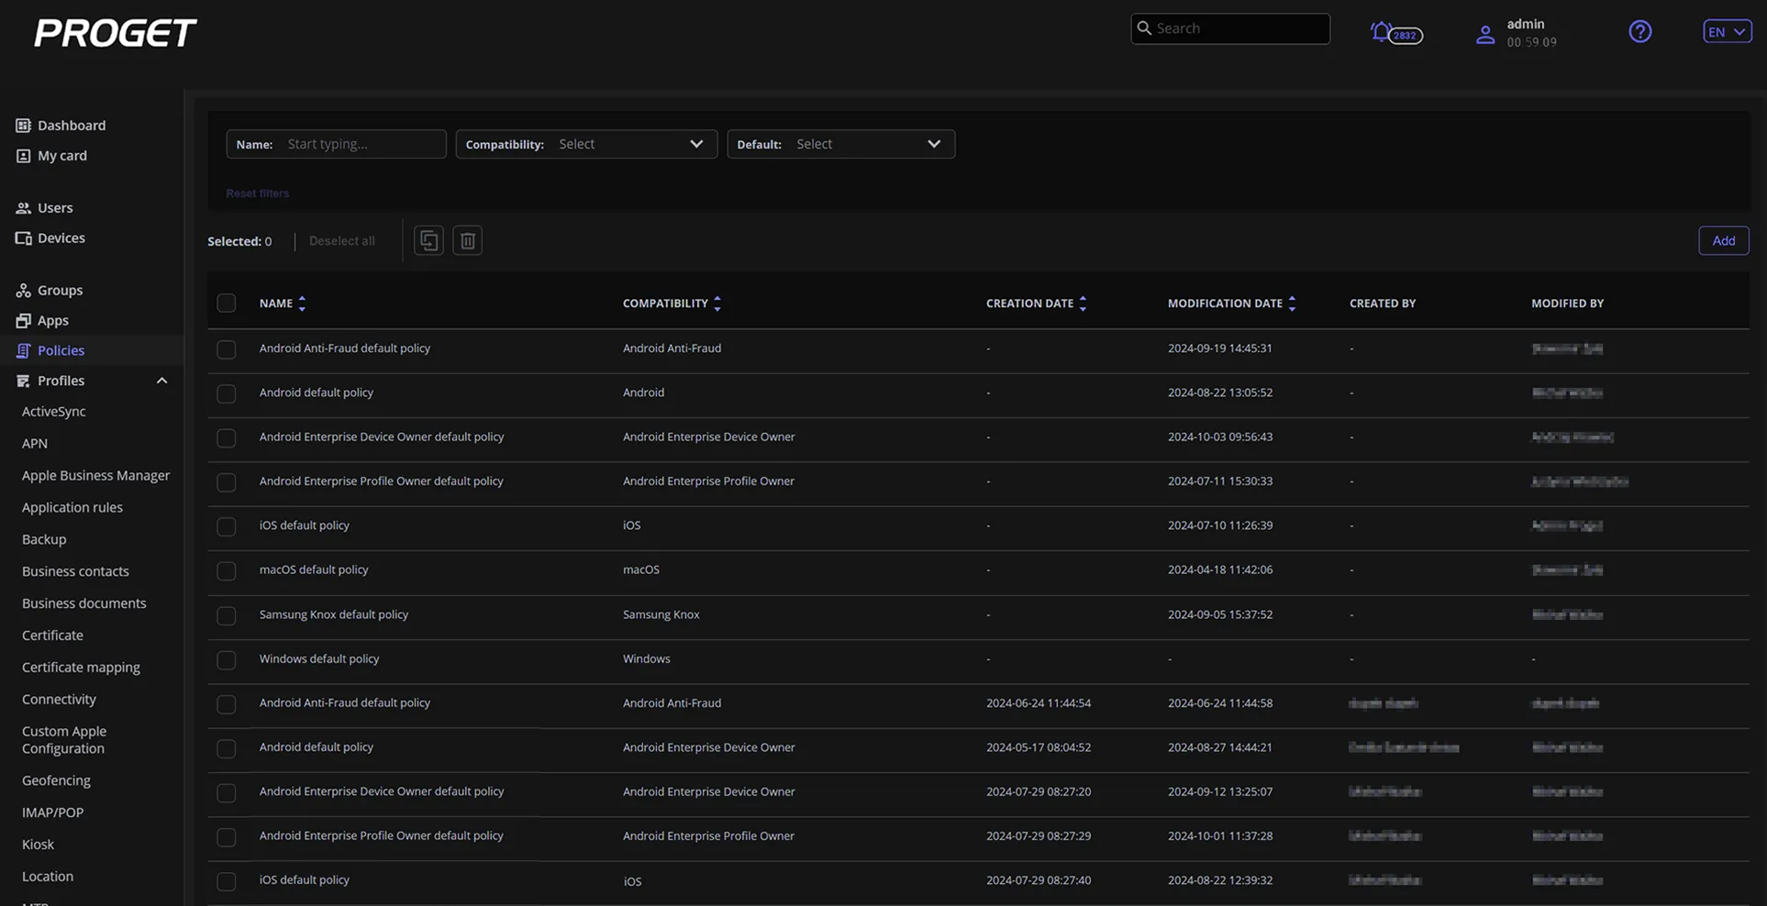Click the Groups sidebar icon

tap(23, 291)
